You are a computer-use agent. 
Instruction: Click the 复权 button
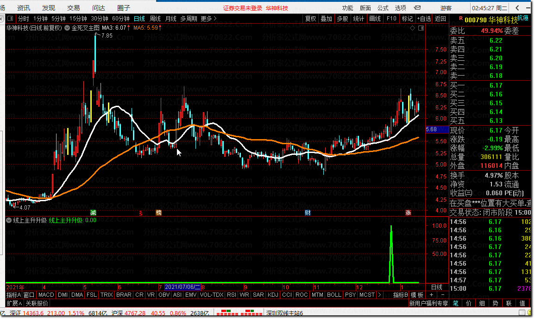(310, 19)
